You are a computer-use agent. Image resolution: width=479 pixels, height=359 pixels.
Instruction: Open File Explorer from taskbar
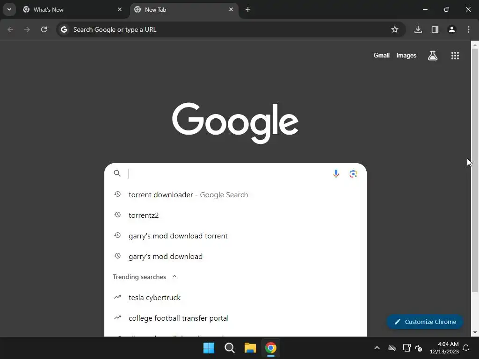tap(250, 348)
